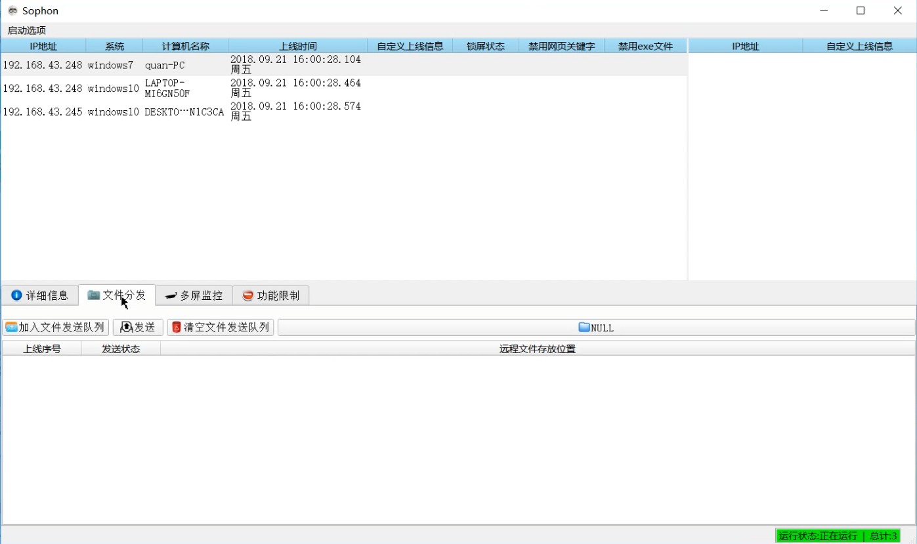Viewport: 917px width, 544px height.
Task: Click the 远程文件存放位置 column header
Action: tap(538, 348)
